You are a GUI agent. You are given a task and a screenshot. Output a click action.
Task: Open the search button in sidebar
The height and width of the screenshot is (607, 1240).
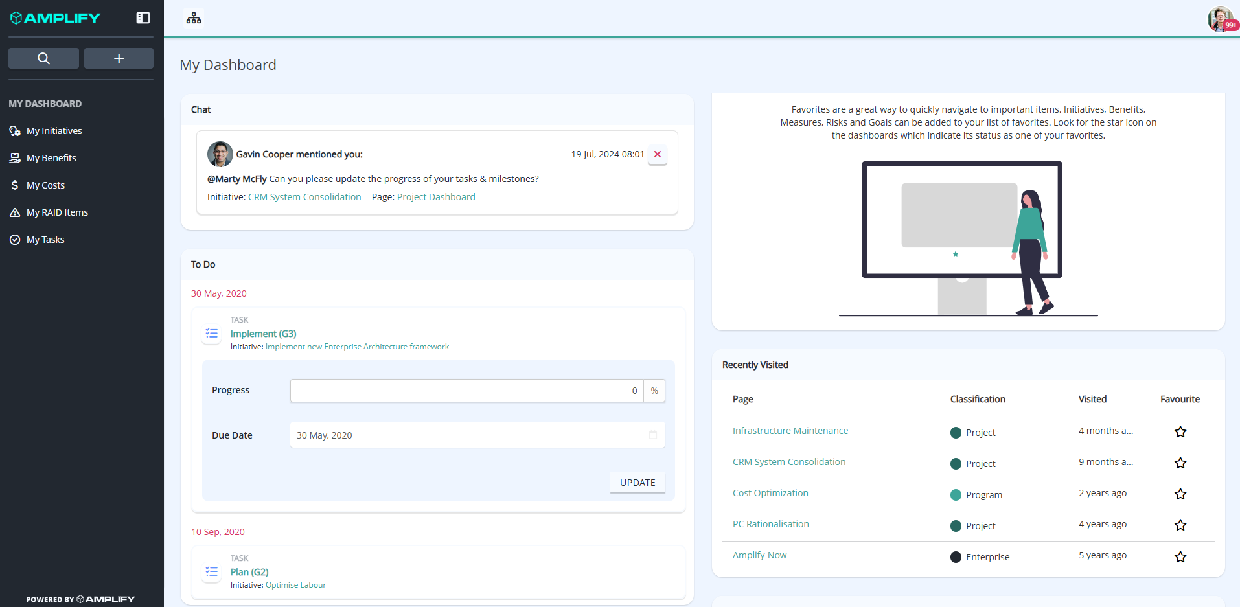click(x=43, y=58)
